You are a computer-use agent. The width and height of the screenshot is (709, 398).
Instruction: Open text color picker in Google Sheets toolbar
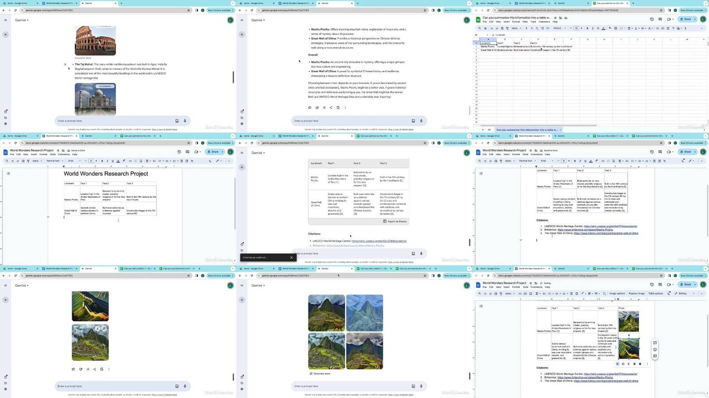coord(603,28)
